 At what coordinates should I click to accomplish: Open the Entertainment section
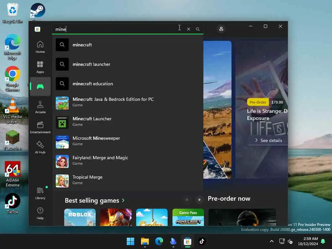click(x=40, y=127)
